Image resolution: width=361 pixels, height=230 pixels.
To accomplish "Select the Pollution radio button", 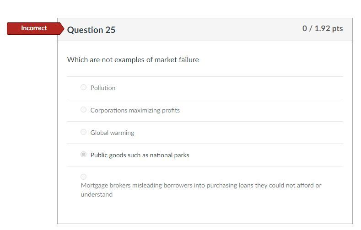I will (83, 87).
